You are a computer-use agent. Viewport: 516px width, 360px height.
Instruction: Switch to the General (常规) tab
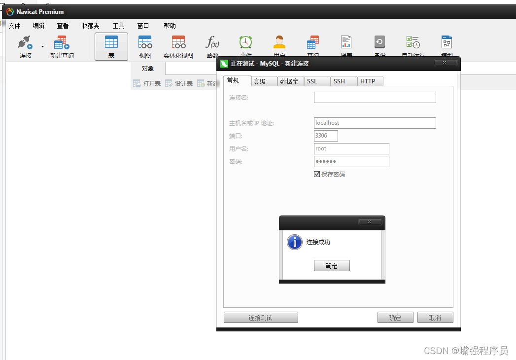coord(237,81)
